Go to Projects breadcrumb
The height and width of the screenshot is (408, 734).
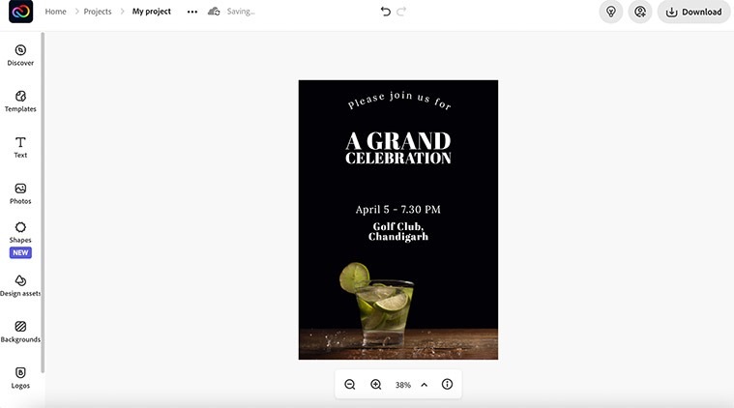click(x=98, y=12)
